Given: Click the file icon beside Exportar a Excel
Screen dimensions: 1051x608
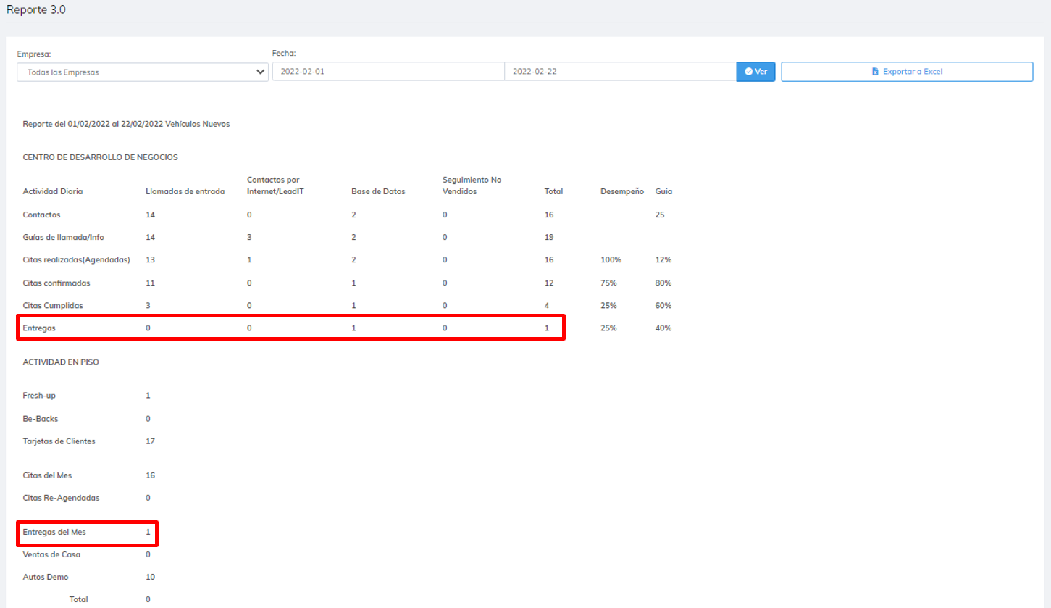Looking at the screenshot, I should point(875,72).
